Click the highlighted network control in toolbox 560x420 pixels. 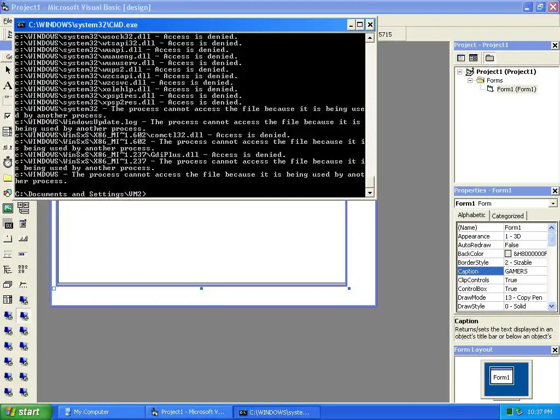click(24, 316)
